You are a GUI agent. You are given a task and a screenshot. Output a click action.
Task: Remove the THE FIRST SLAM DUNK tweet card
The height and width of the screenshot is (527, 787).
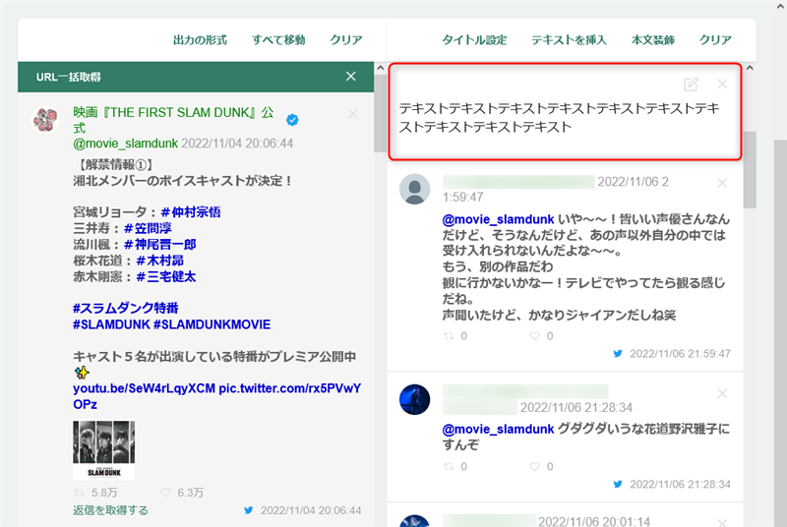point(353,114)
